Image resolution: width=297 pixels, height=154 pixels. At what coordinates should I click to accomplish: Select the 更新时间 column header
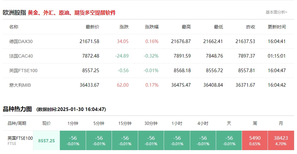[277, 27]
